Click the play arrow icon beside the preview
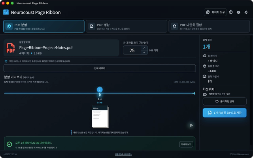This screenshot has height=158, width=253. click(191, 125)
